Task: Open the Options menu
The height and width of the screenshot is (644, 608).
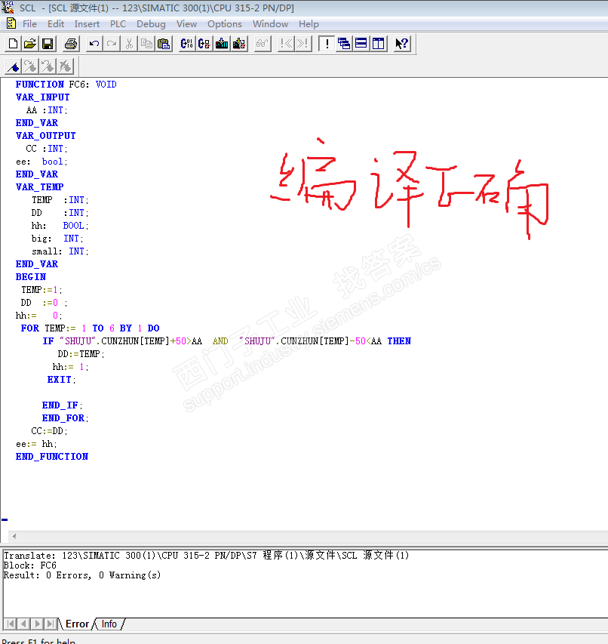Action: [224, 24]
